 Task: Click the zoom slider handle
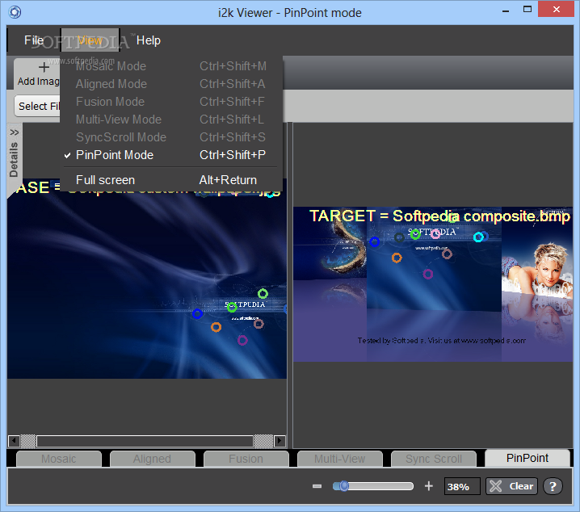point(344,485)
